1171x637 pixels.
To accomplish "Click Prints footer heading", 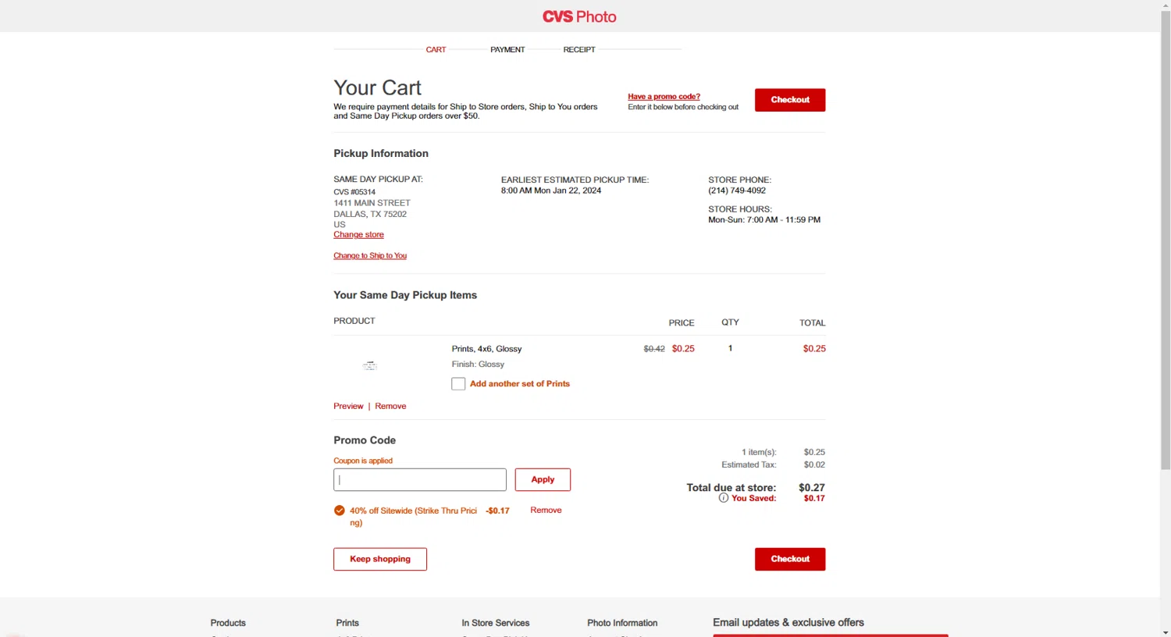I will [347, 623].
